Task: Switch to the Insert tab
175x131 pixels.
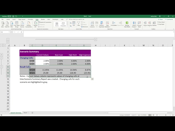Action: pos(14,19)
